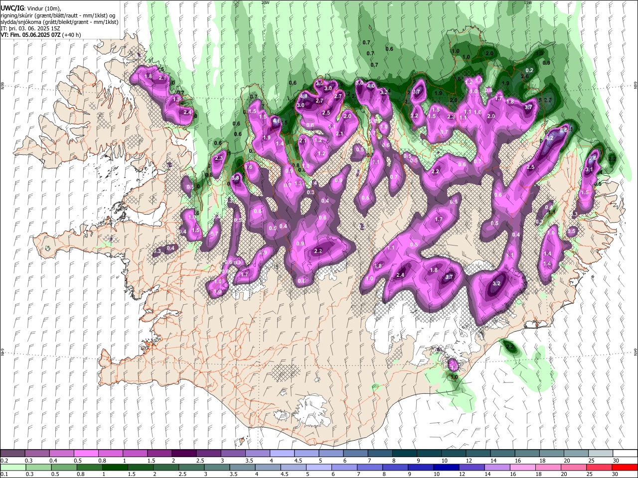Image resolution: width=638 pixels, height=478 pixels.
Task: Click the purple 1.5–2 snow swatch
Action: (x=159, y=453)
